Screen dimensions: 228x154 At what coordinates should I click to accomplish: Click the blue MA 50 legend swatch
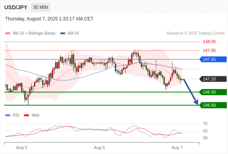(63, 33)
